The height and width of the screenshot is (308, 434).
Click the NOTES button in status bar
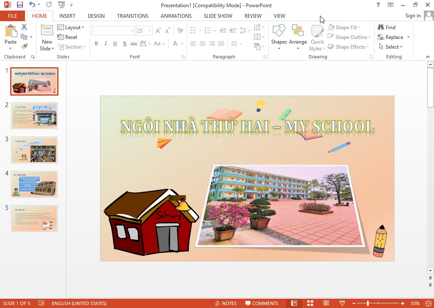[x=225, y=303]
